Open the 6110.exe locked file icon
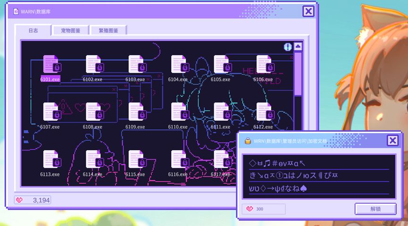 click(180, 111)
